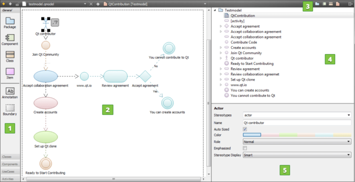The image size is (355, 182).
Task: Toggle the Emphasized checkbox
Action: pyautogui.click(x=245, y=148)
